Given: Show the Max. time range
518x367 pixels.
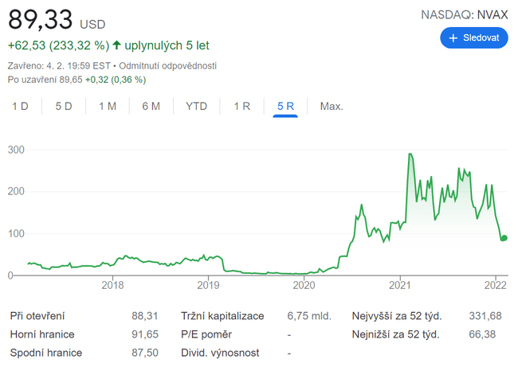Looking at the screenshot, I should click(x=331, y=106).
